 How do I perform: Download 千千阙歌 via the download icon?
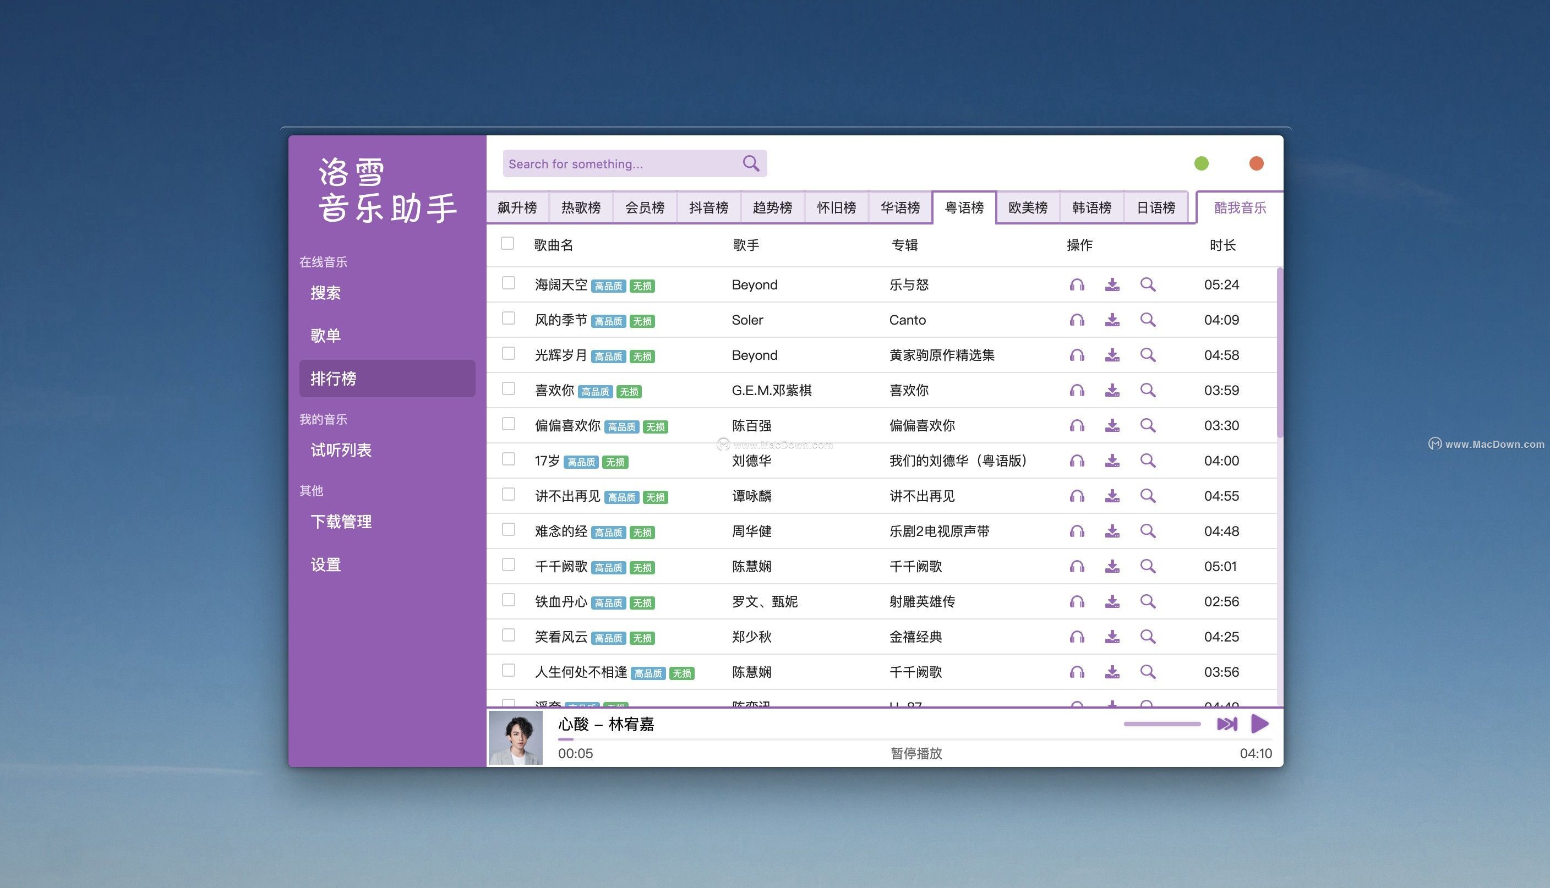[x=1112, y=567]
